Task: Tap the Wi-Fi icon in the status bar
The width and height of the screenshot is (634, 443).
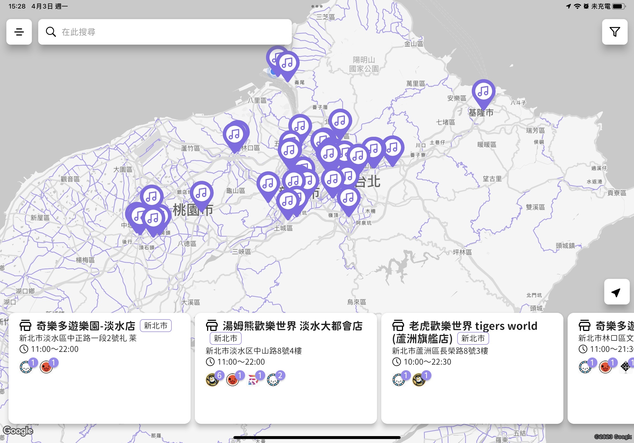Action: tap(577, 6)
